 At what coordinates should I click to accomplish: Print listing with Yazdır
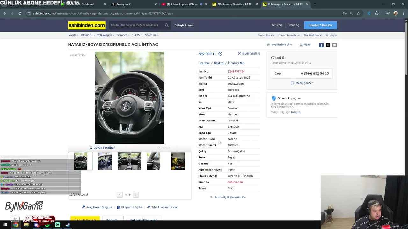pos(305,45)
